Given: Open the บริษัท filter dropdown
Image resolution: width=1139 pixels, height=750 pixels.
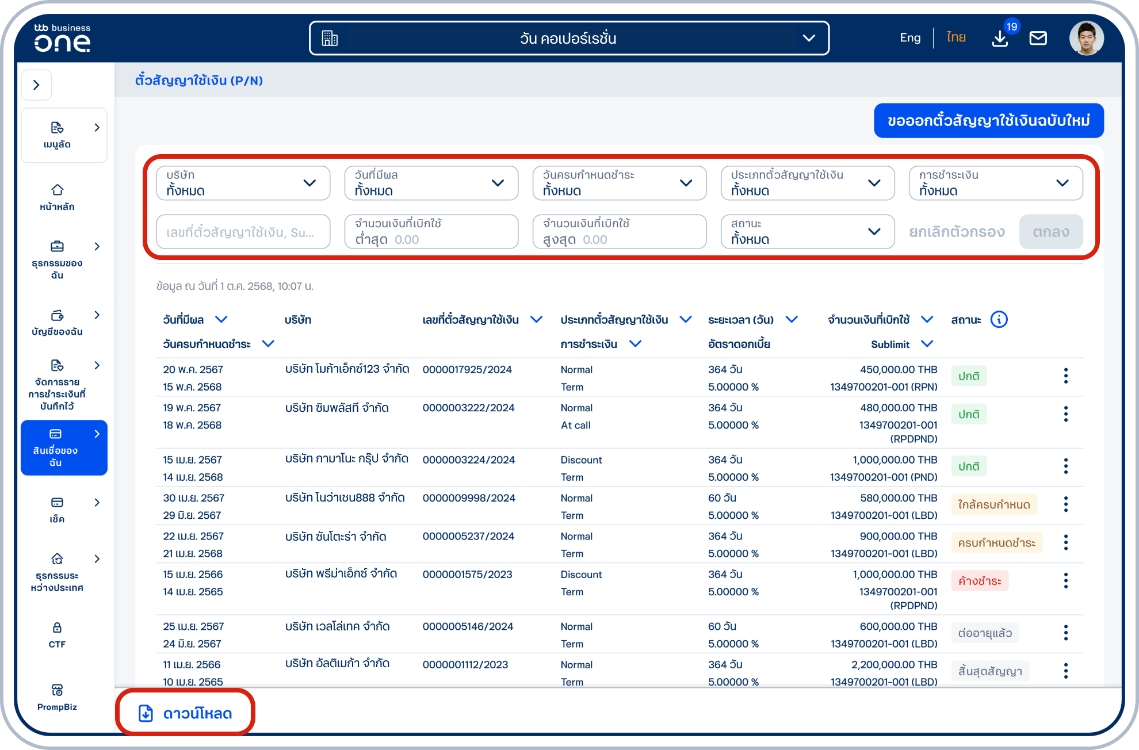Looking at the screenshot, I should [243, 183].
